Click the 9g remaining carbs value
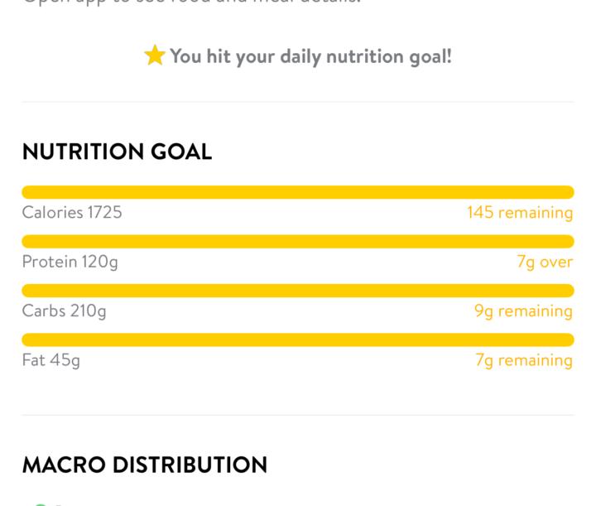 click(523, 311)
